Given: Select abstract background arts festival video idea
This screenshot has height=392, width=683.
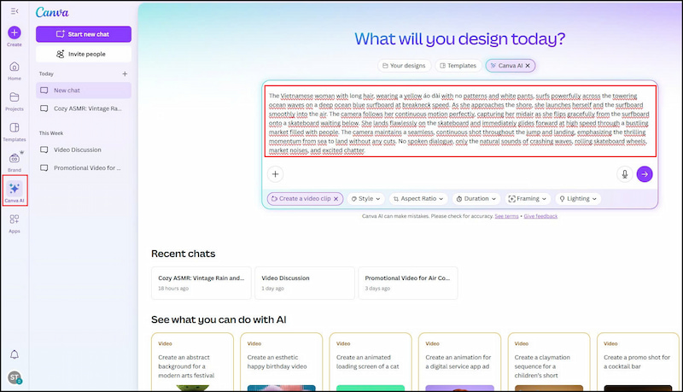Looking at the screenshot, I should (193, 361).
